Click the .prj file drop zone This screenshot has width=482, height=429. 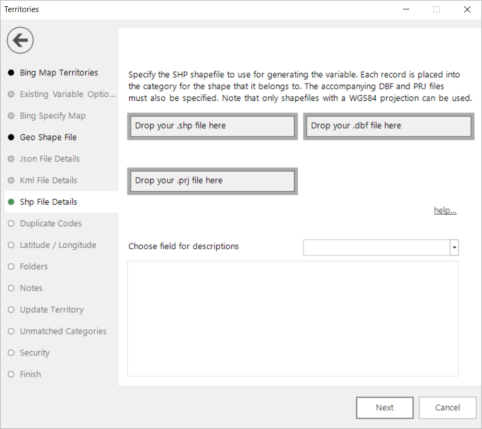click(x=212, y=181)
